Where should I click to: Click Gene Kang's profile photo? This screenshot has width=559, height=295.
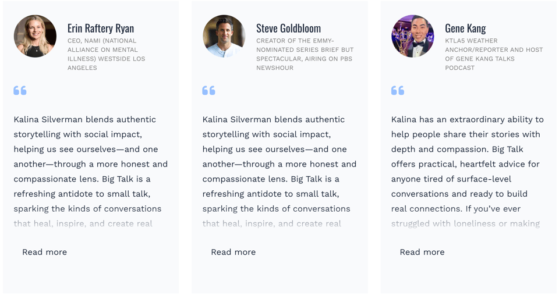pyautogui.click(x=412, y=36)
